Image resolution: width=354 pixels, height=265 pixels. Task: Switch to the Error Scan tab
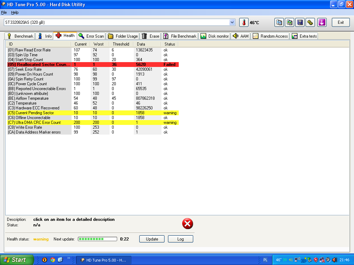click(91, 36)
